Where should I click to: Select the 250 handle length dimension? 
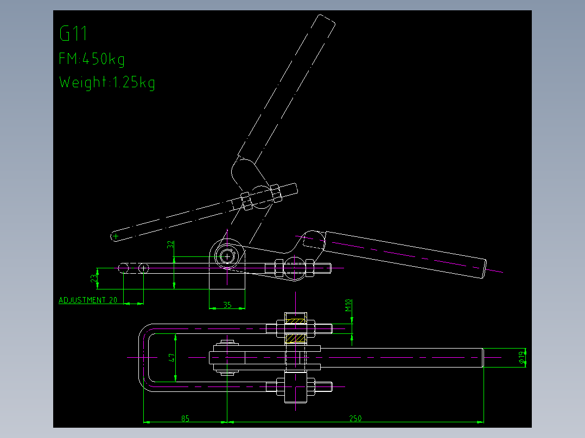point(355,418)
